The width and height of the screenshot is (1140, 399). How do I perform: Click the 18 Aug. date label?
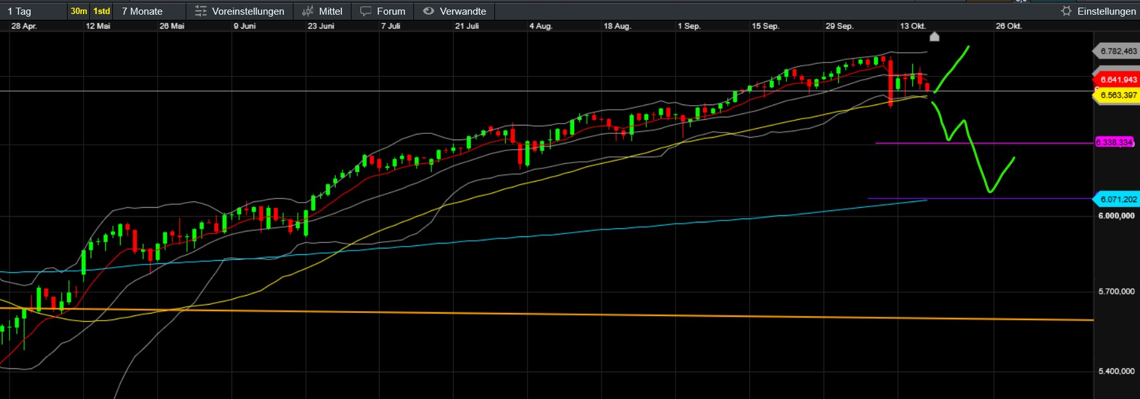coord(618,26)
